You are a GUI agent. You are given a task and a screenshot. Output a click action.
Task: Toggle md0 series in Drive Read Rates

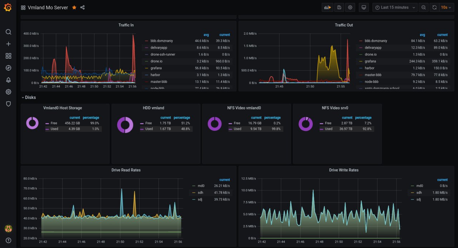tap(201, 185)
